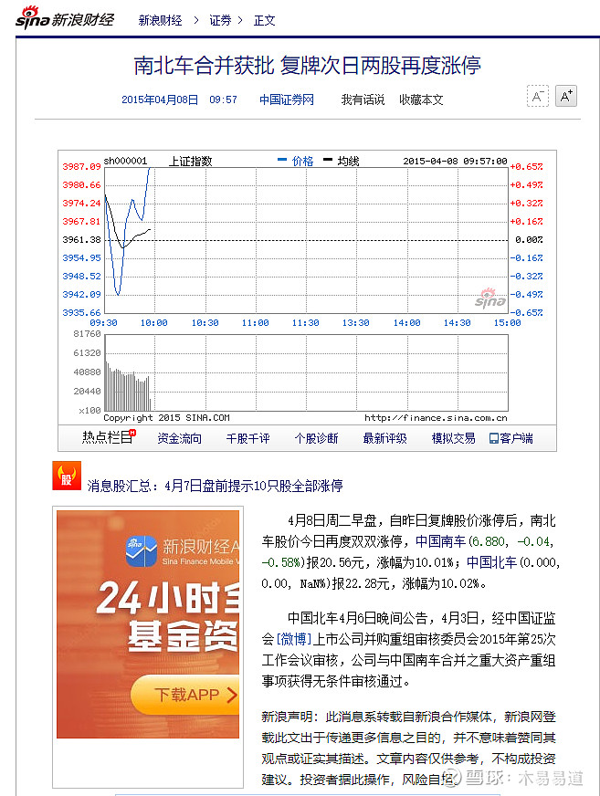Open 最新评级 tab

coord(384,438)
